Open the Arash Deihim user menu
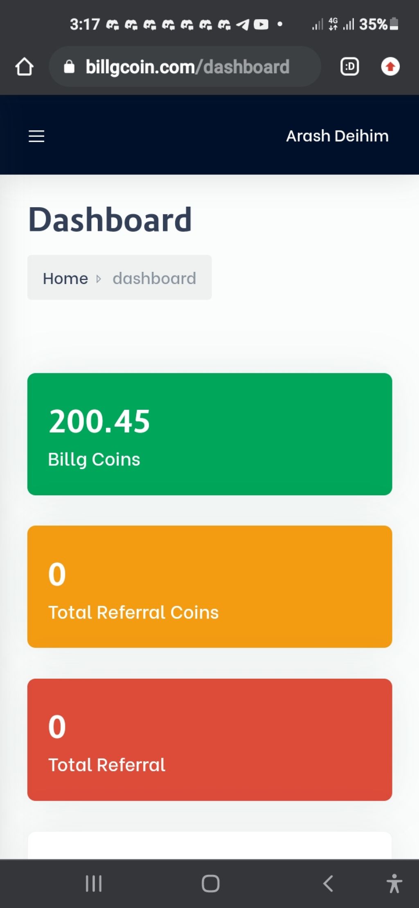The width and height of the screenshot is (419, 908). tap(337, 136)
